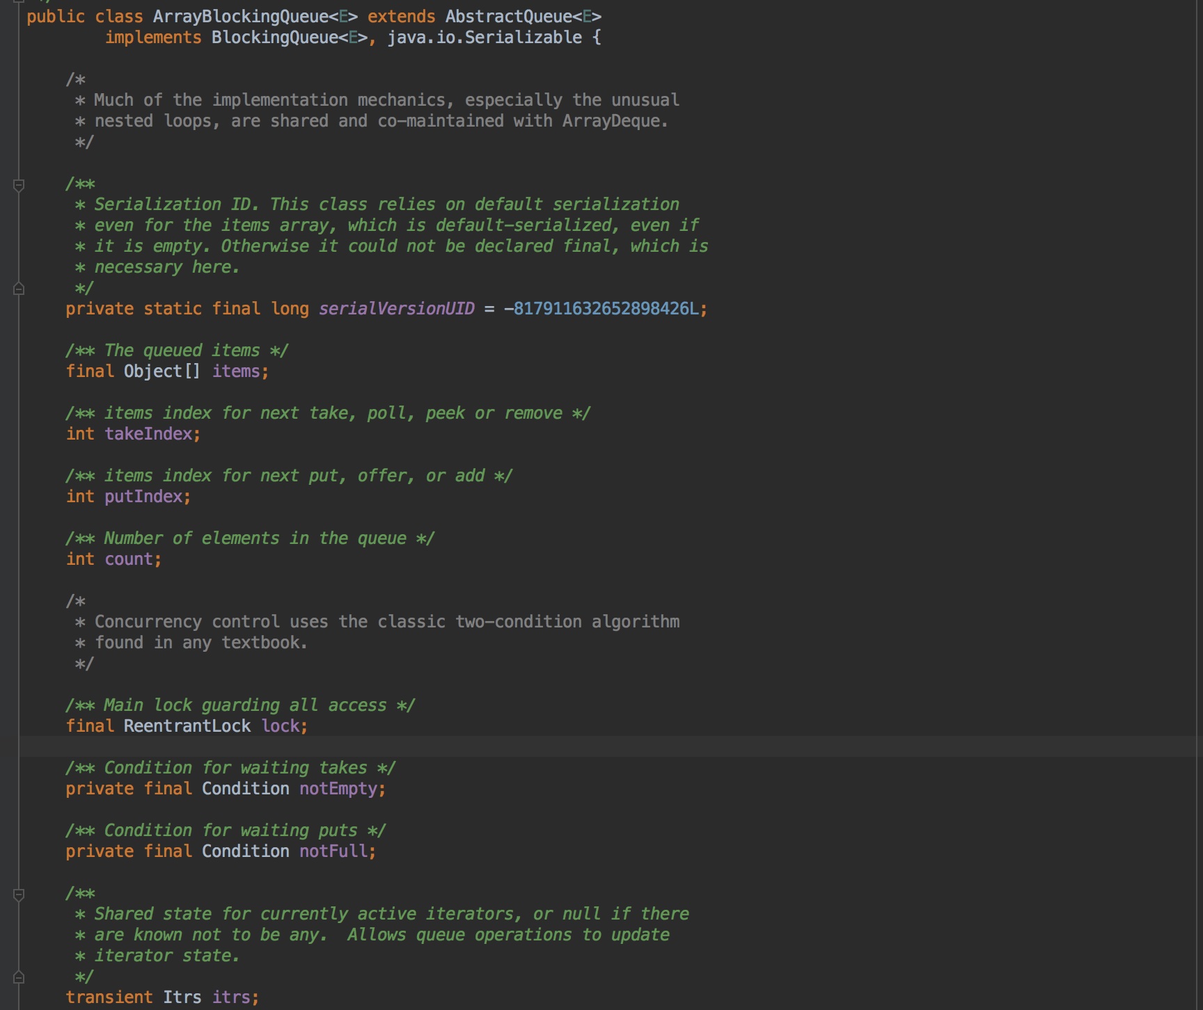1203x1010 pixels.
Task: Click the Itrs type name
Action: point(182,997)
